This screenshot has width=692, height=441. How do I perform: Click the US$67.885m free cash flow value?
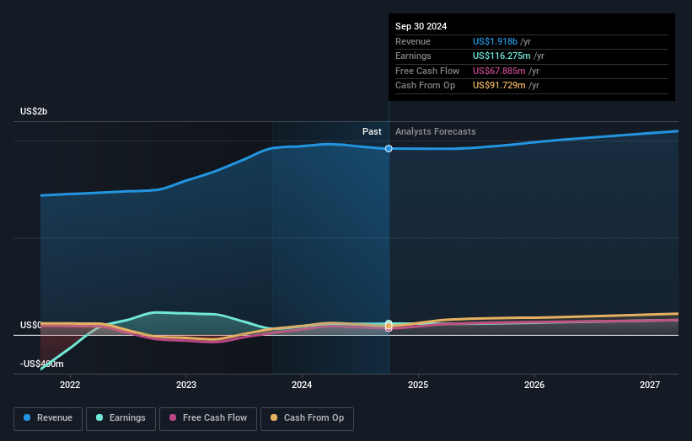point(499,71)
